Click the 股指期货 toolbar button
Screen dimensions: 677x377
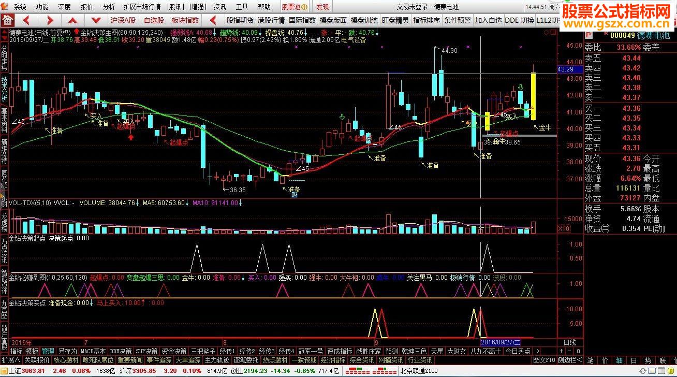coord(240,20)
